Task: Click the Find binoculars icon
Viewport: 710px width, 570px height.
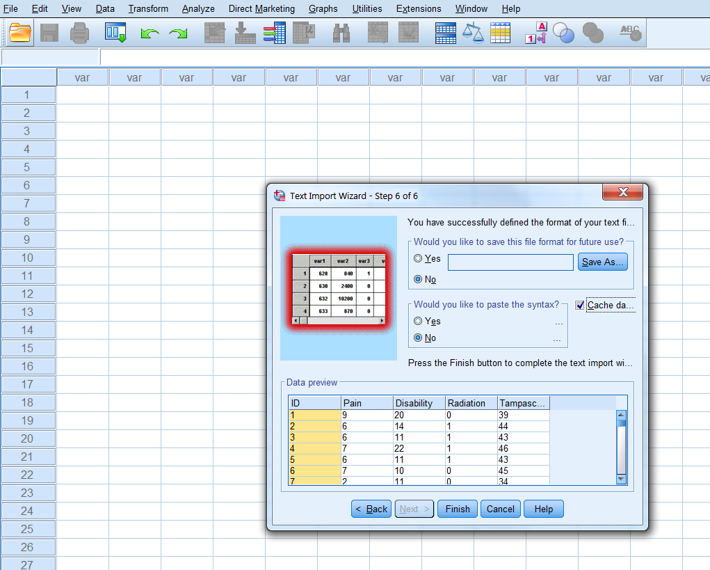Action: pos(341,33)
